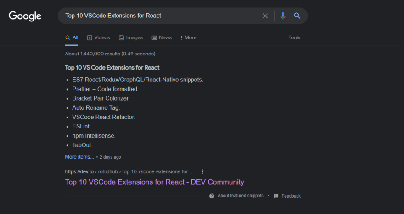Screen dimensions: 404x214
Task: Open the search Tools options
Action: (x=294, y=37)
